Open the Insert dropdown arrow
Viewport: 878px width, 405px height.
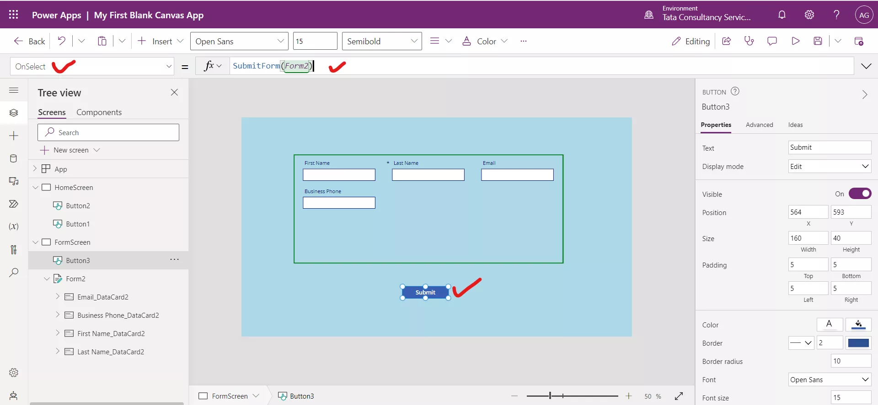tap(180, 41)
